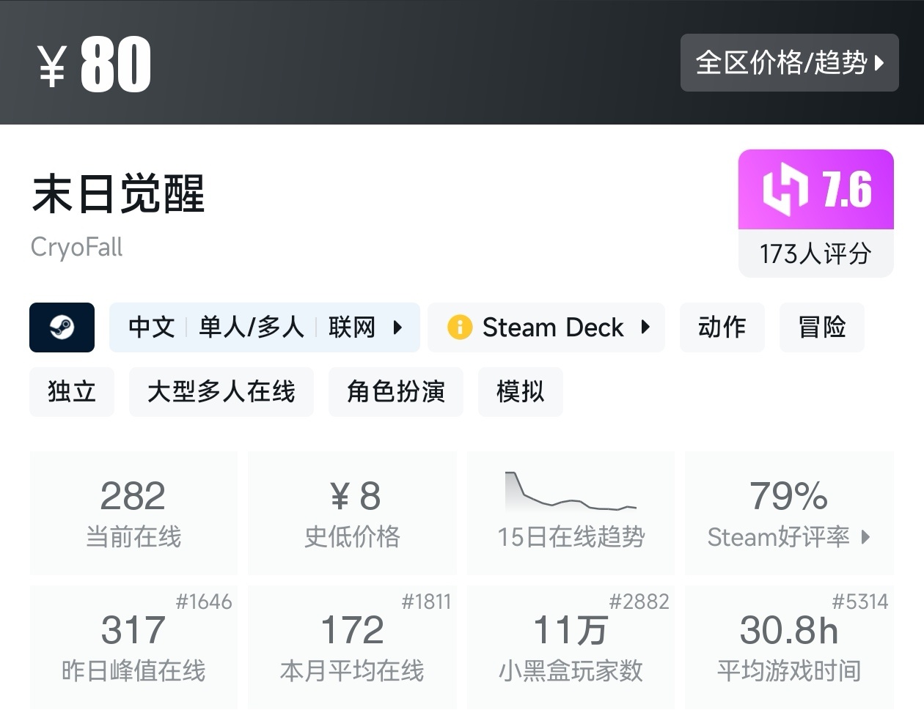This screenshot has width=924, height=718.
Task: Select the 模拟 tag
Action: click(520, 392)
